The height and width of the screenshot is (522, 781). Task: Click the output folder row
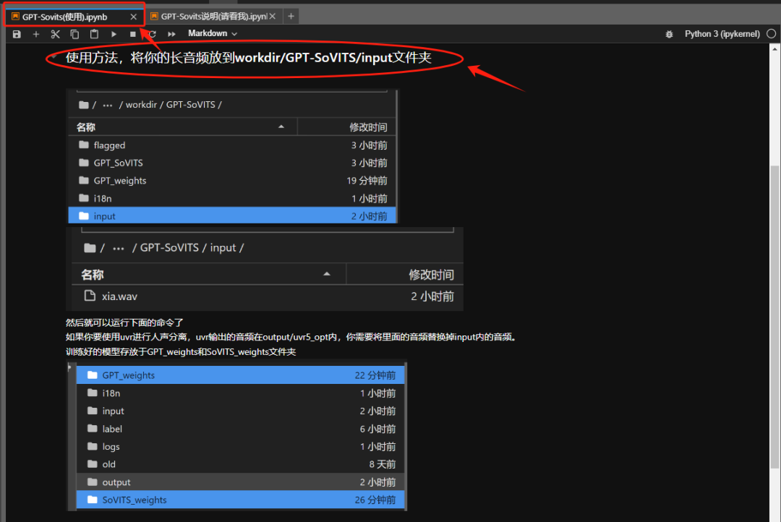[240, 482]
